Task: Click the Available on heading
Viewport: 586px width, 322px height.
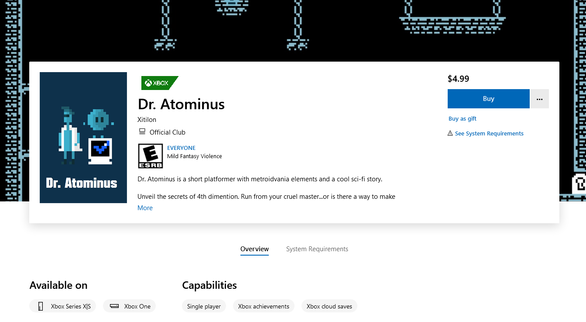Action: pyautogui.click(x=58, y=285)
